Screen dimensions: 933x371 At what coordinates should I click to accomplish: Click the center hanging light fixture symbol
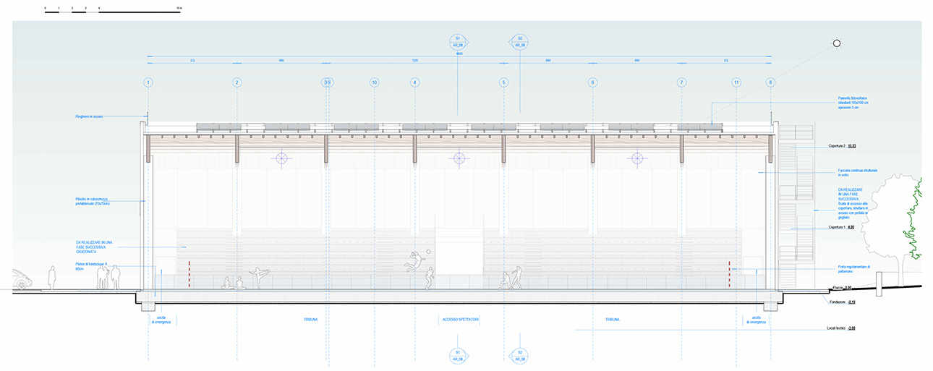pyautogui.click(x=458, y=158)
